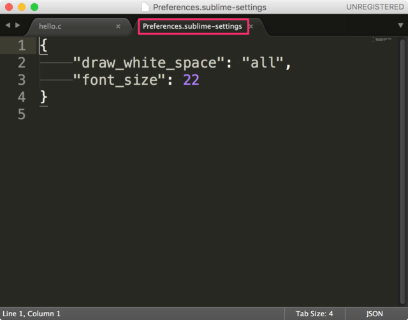The height and width of the screenshot is (320, 408).
Task: Click line number 5 in gutter
Action: click(22, 114)
